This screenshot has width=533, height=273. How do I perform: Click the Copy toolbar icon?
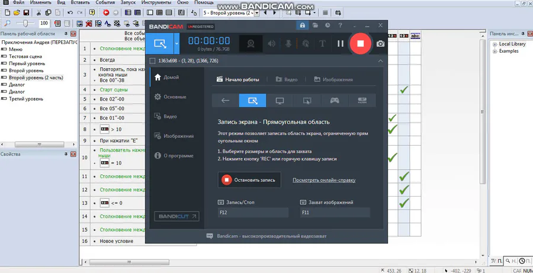pyautogui.click(x=49, y=12)
